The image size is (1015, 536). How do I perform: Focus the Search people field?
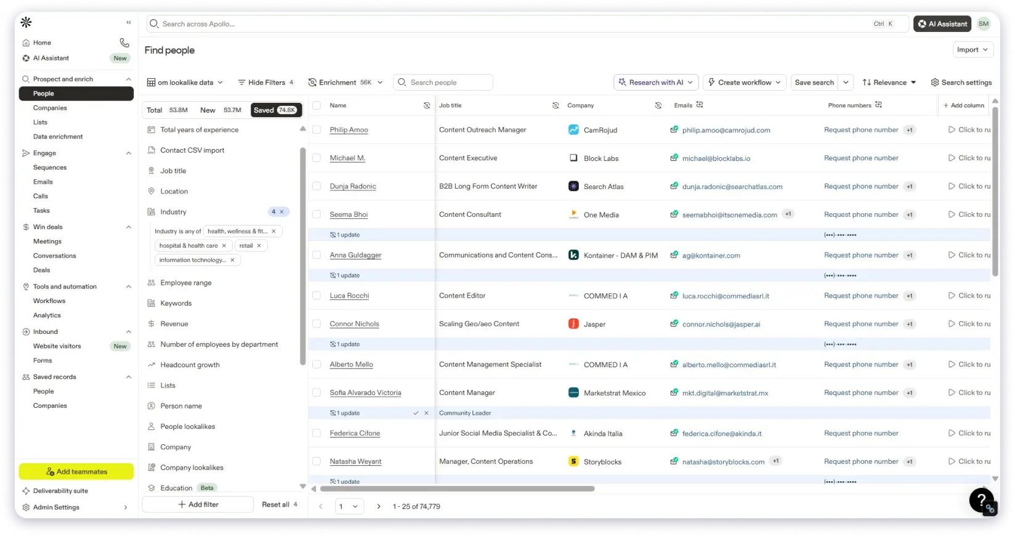tap(443, 83)
